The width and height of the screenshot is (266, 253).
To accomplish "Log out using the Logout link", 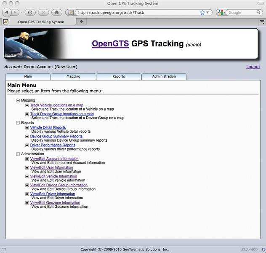I will coord(253,67).
